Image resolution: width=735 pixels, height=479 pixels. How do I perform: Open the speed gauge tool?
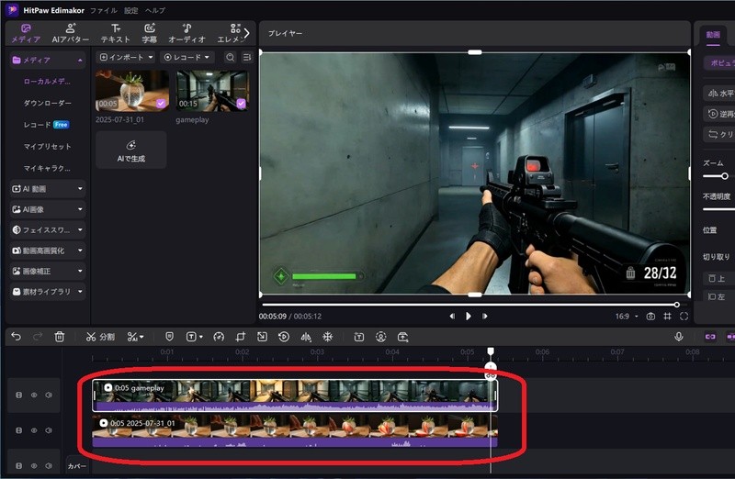pos(219,337)
